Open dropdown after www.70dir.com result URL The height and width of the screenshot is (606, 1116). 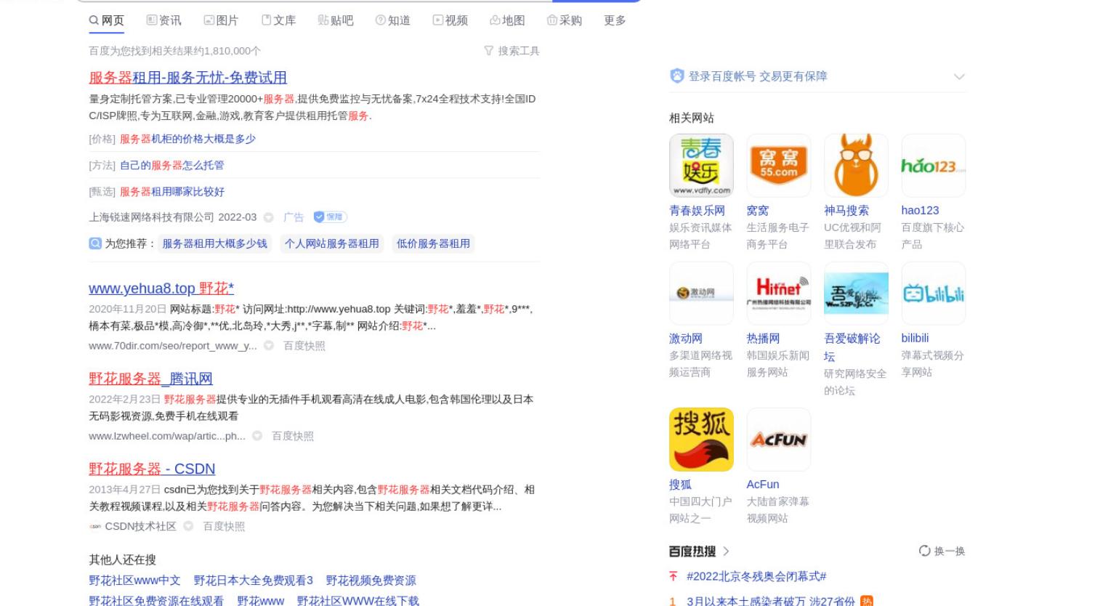(x=269, y=346)
